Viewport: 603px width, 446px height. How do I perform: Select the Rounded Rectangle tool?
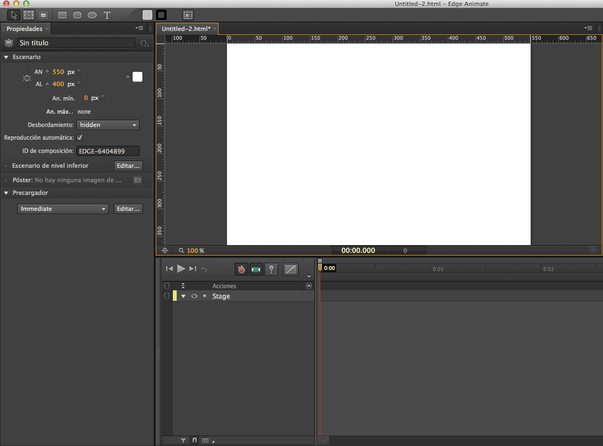(x=77, y=15)
